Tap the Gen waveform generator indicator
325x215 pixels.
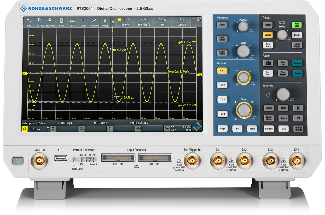click(x=167, y=128)
